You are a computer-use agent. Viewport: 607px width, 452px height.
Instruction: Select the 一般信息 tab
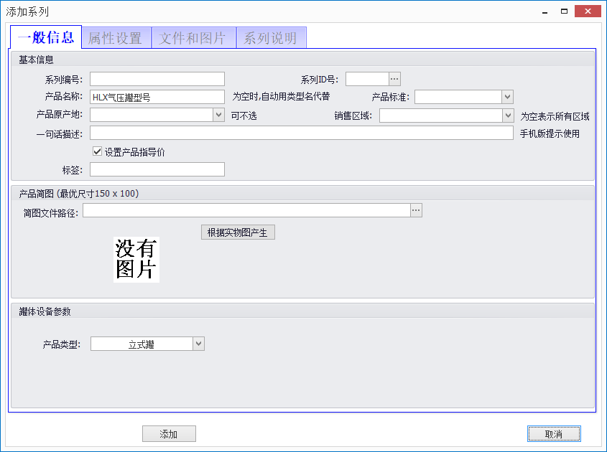coord(47,37)
